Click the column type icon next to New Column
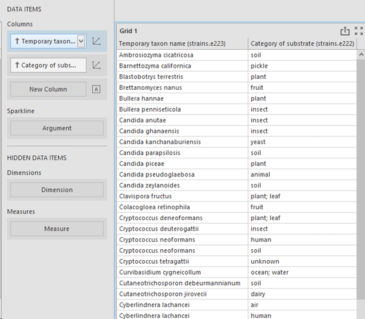Screen dimensions: 365x319 point(96,89)
